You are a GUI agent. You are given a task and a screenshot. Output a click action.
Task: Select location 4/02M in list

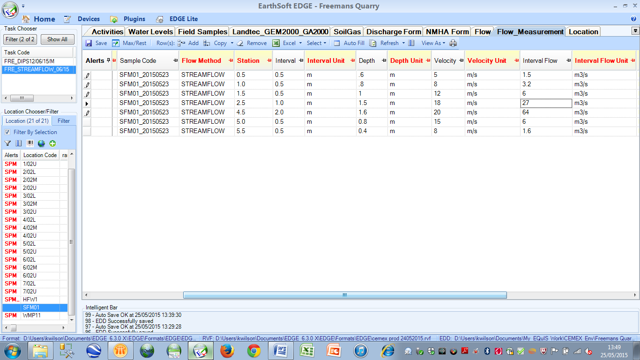(36, 228)
